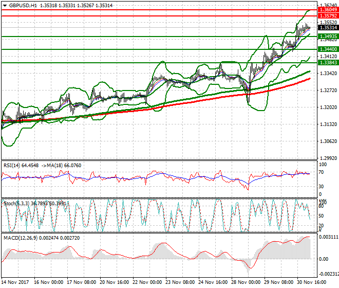Viewport: 339px width, 288px height.
Task: Click the 1.32720 price scale value
Action: 328,91
